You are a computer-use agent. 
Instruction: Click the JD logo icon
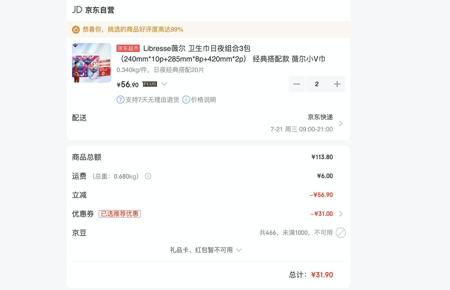point(77,10)
